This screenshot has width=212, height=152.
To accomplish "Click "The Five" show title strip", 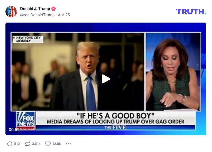I will [115, 128].
